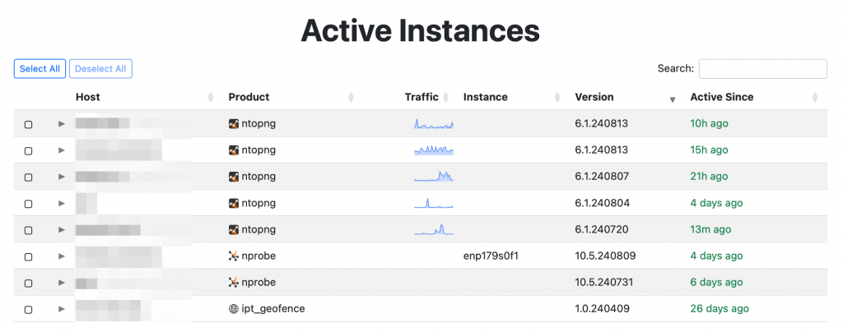The height and width of the screenshot is (332, 843).
Task: Sort by the Host column arrows
Action: click(211, 98)
